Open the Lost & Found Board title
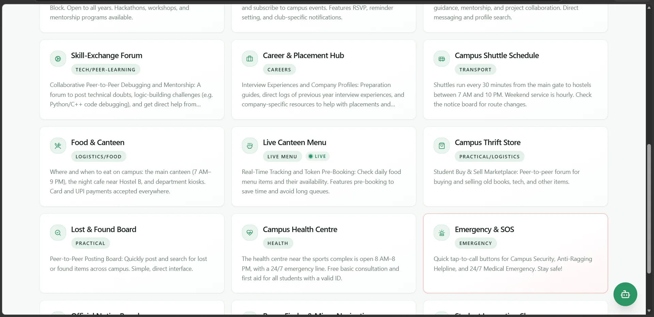This screenshot has width=654, height=317. click(104, 229)
